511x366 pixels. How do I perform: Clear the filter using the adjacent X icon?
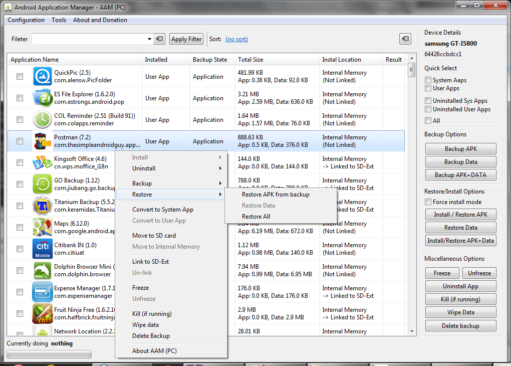(159, 39)
